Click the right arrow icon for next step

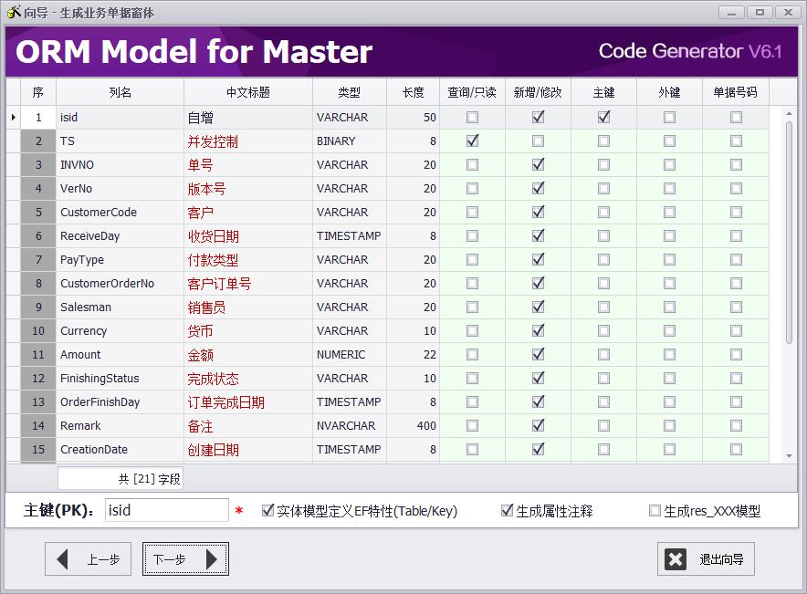coord(212,559)
